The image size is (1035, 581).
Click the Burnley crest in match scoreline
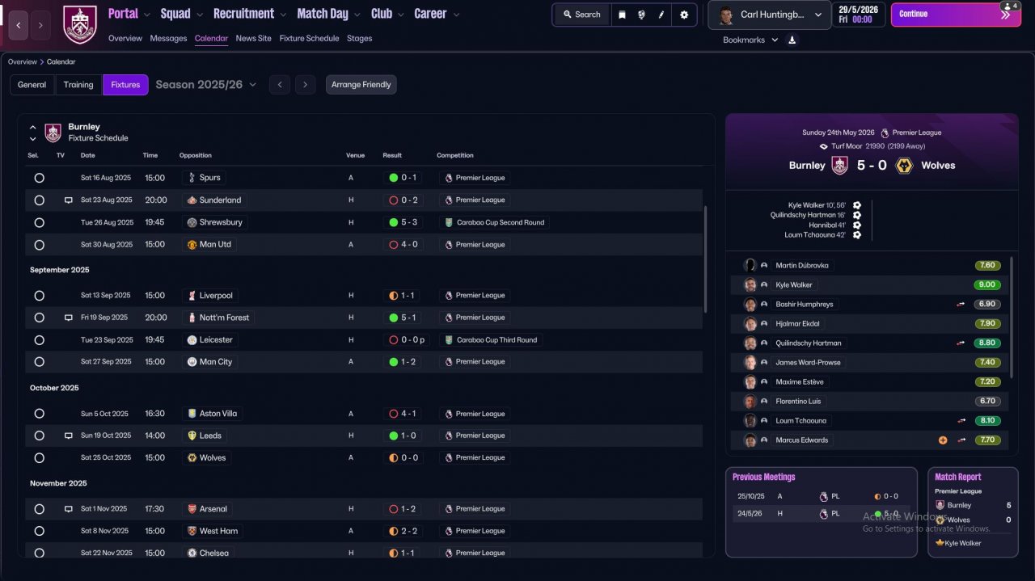pos(840,166)
